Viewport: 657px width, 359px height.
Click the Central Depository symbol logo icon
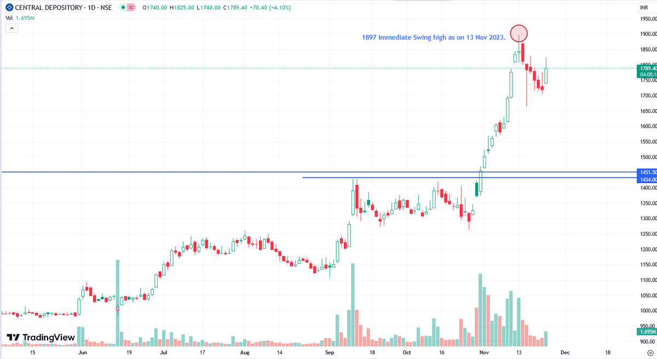coord(9,8)
